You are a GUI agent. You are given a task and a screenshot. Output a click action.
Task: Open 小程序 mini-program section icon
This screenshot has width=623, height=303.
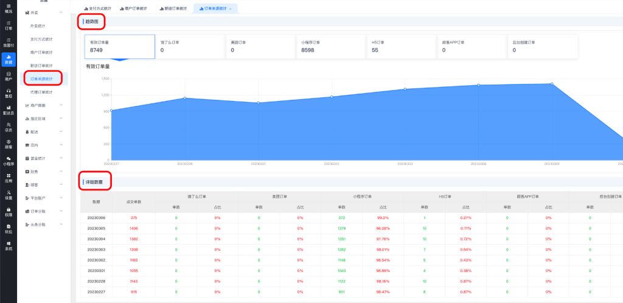click(x=8, y=161)
